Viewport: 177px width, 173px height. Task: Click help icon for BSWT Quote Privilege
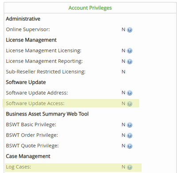point(130,146)
